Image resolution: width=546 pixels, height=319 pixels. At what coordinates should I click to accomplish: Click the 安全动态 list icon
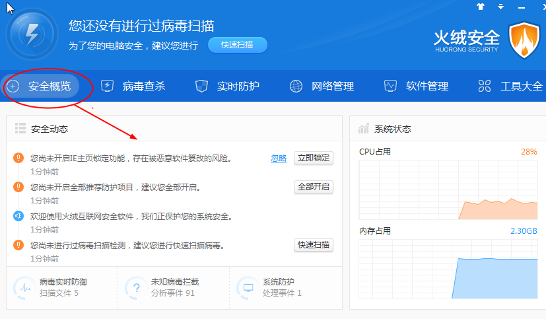click(20, 129)
